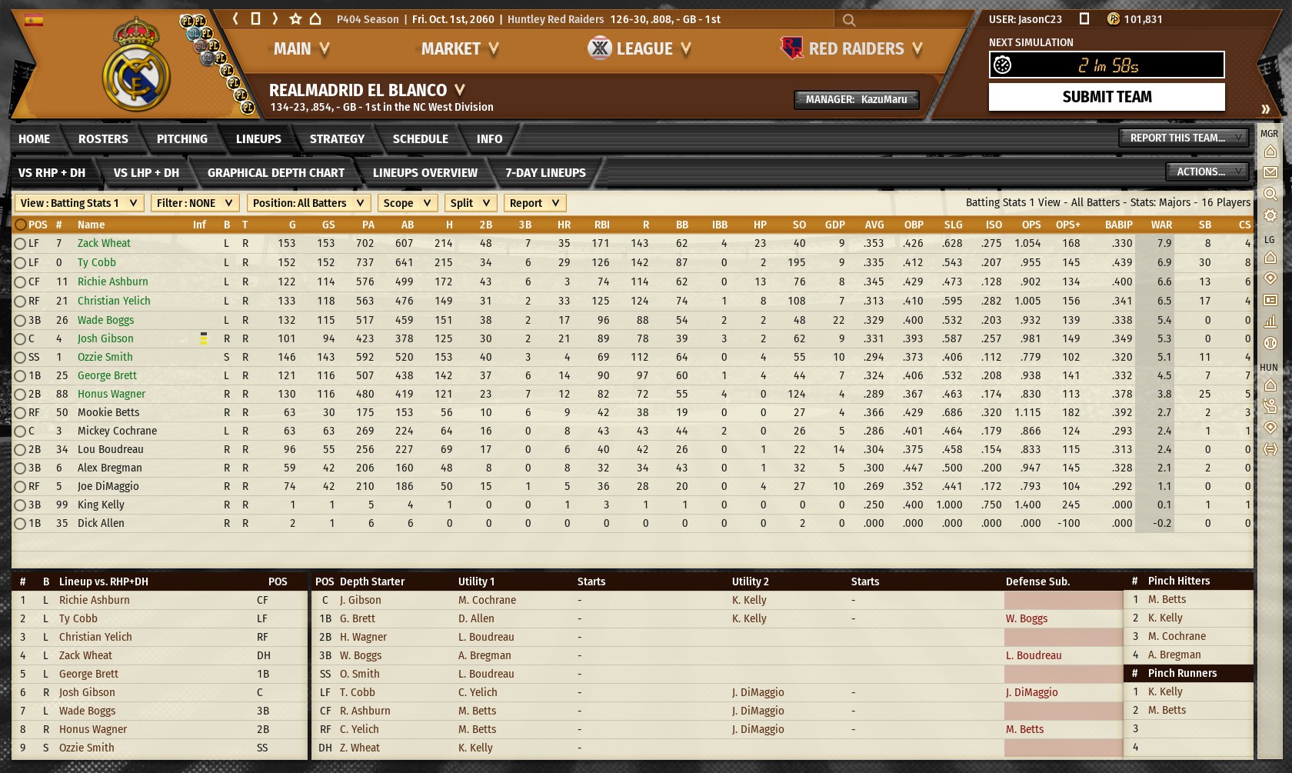Open the ACTIONS... dropdown menu

1207,172
